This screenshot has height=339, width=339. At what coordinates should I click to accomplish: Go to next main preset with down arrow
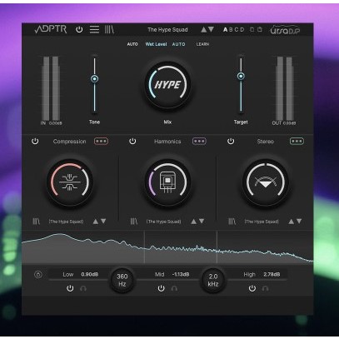(x=211, y=29)
